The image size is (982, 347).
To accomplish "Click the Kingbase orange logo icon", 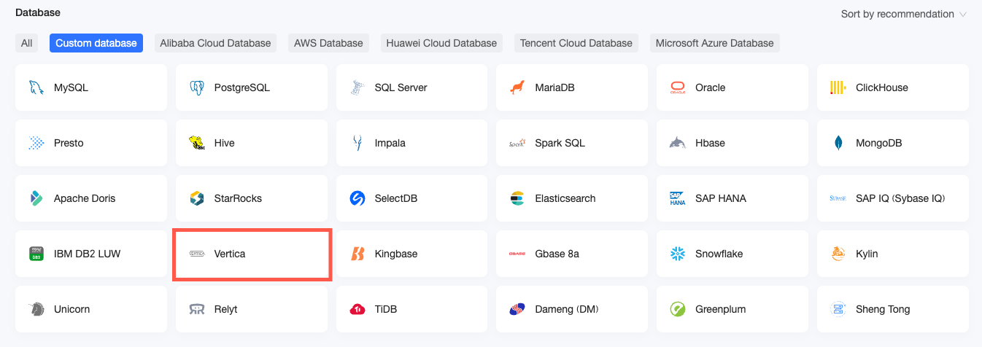I will click(x=357, y=254).
